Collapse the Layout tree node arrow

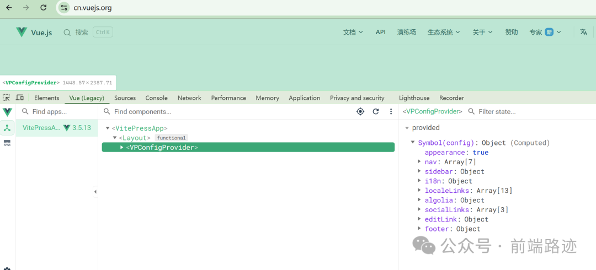click(x=114, y=138)
